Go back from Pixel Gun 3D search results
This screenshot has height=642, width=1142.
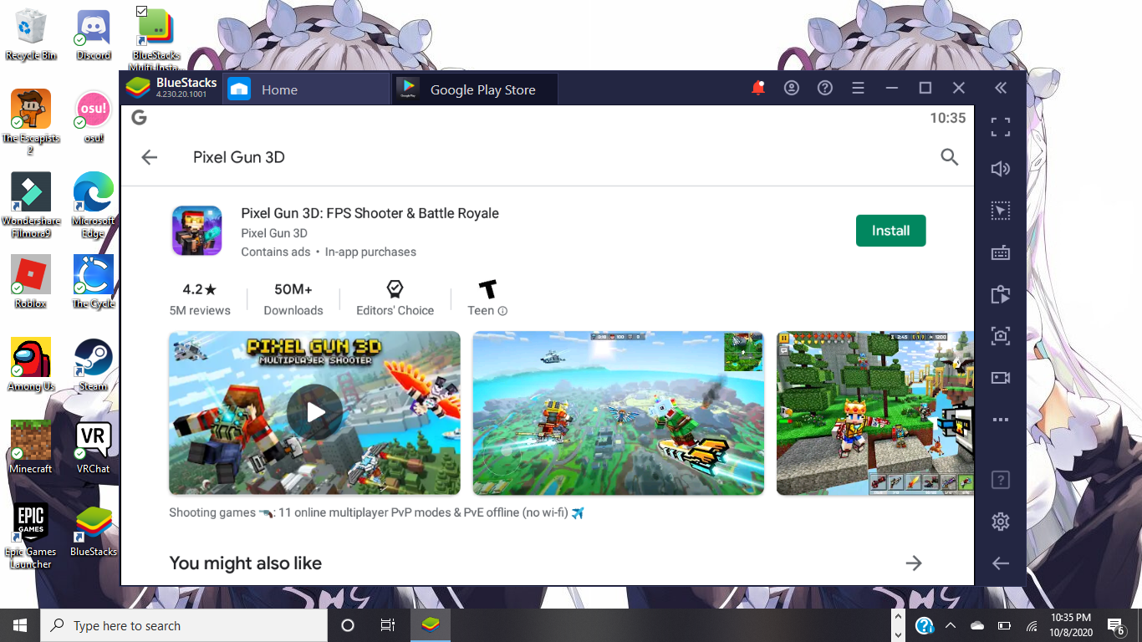(149, 157)
